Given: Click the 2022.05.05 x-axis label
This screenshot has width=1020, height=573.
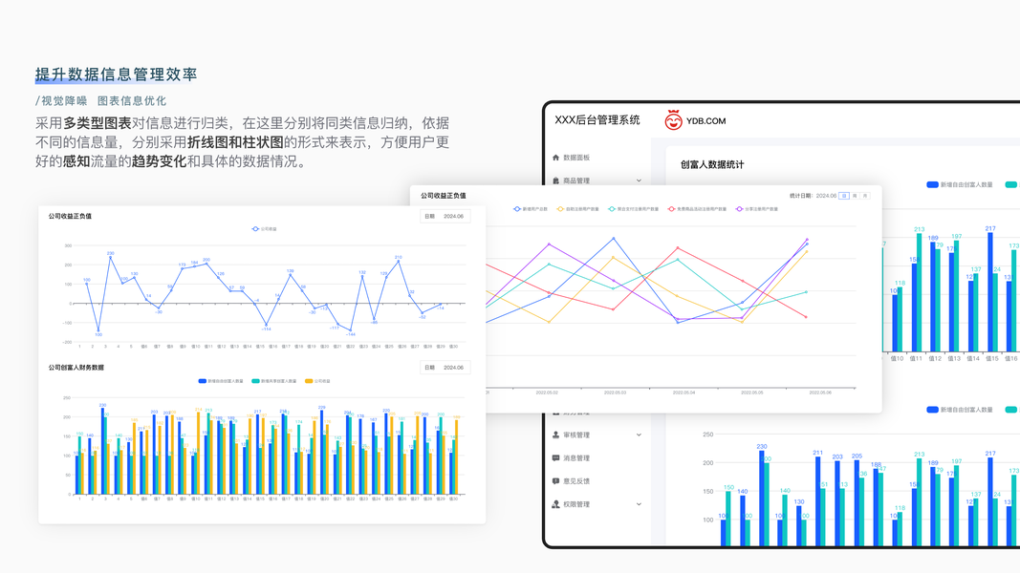Looking at the screenshot, I should pos(752,393).
